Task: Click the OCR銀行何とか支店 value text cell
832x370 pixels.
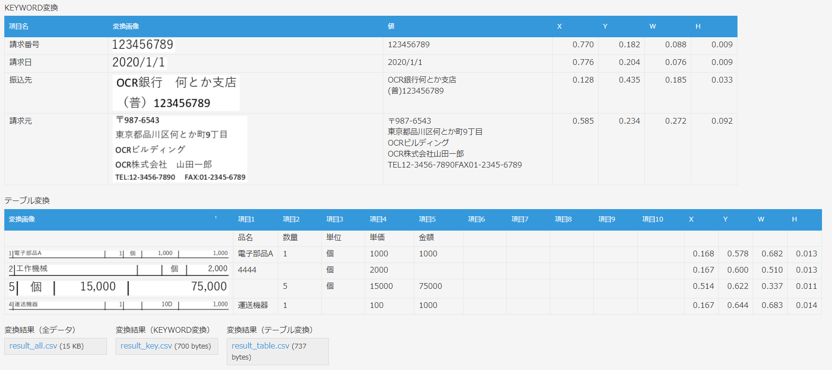Action: tap(422, 80)
